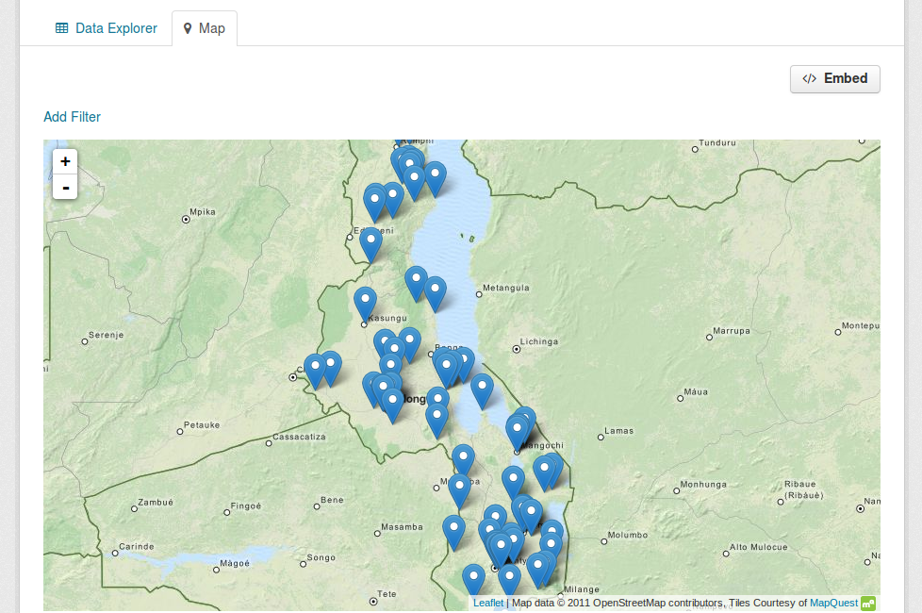Image resolution: width=922 pixels, height=613 pixels.
Task: Click the Mpika town label
Action: [x=203, y=212]
